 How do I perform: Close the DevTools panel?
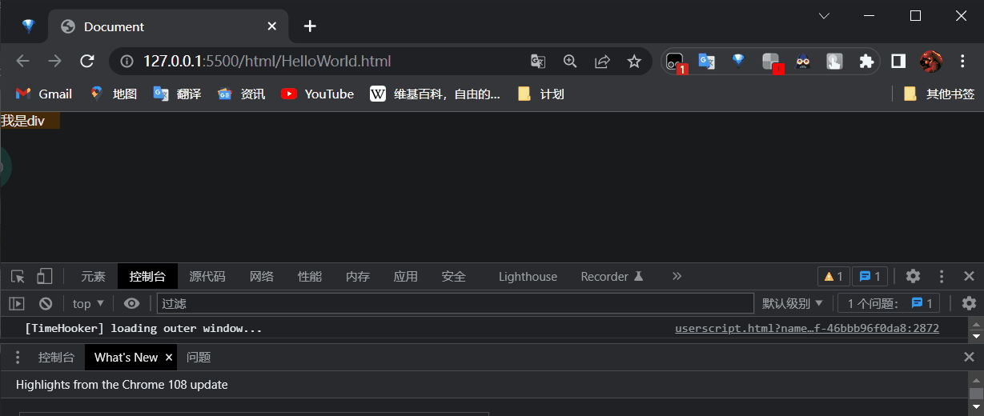point(969,276)
